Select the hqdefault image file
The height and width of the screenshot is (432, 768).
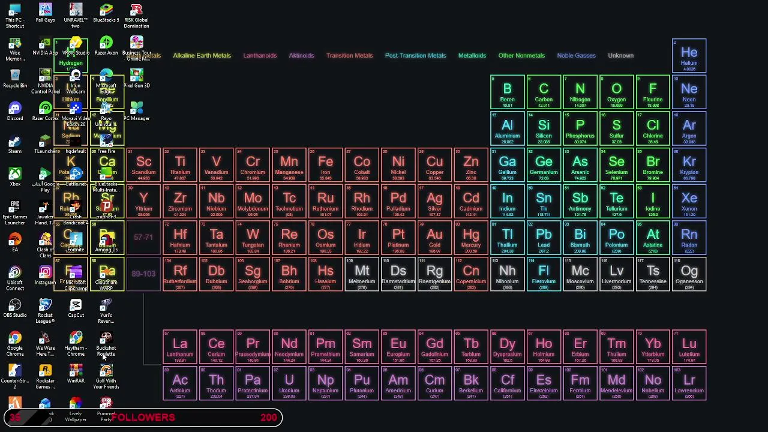[76, 145]
